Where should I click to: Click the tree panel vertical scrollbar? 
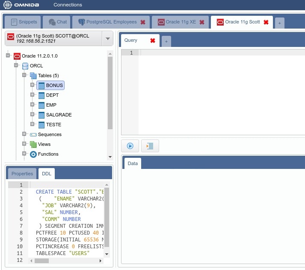coord(110,94)
